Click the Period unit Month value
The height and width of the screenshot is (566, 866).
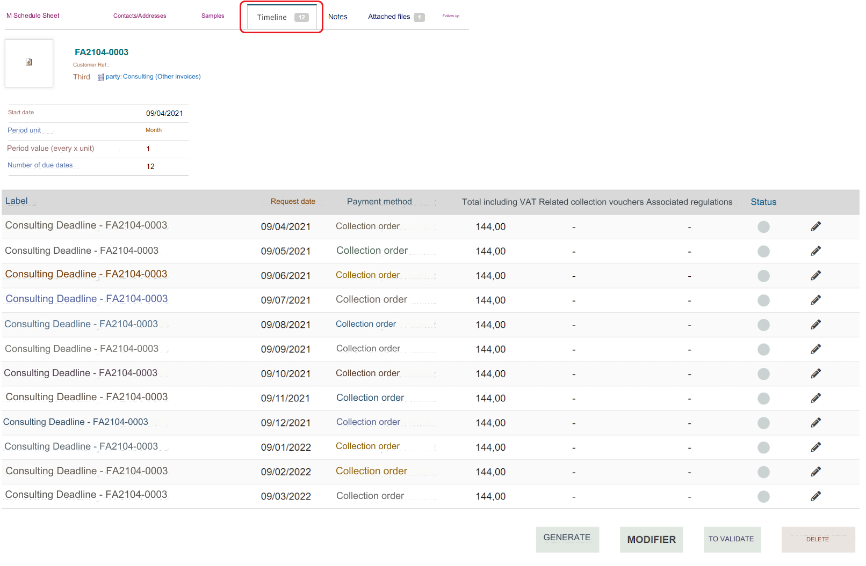click(154, 130)
